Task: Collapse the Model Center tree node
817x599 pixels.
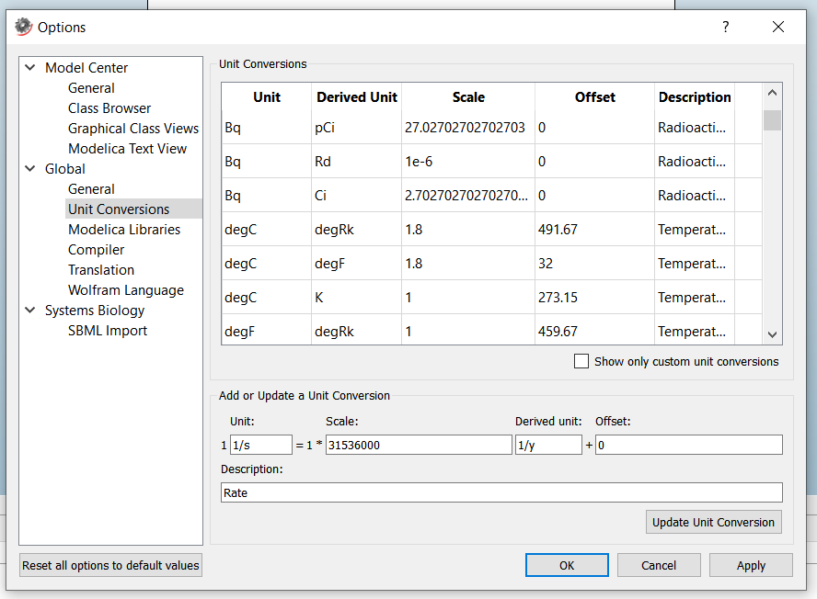Action: click(30, 68)
